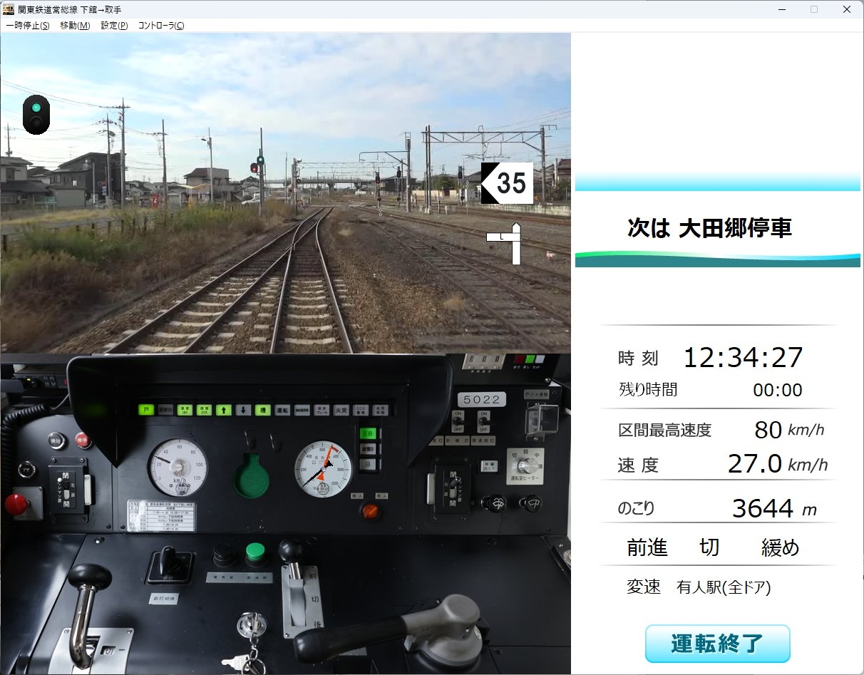The image size is (864, 675).
Task: Click the remaining distance 3644 m
Action: click(774, 509)
